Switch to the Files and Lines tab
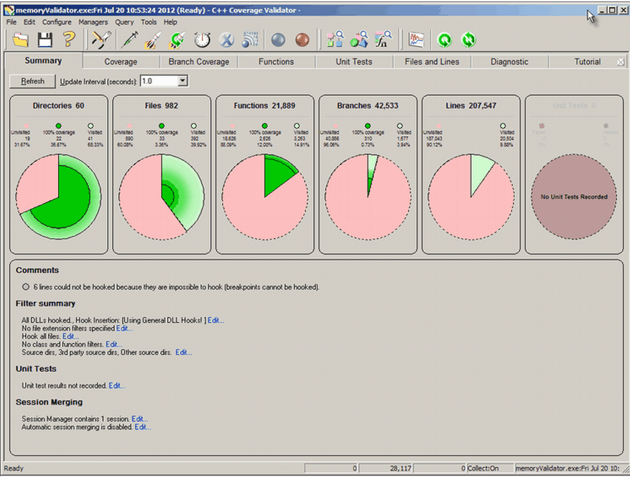 click(432, 62)
